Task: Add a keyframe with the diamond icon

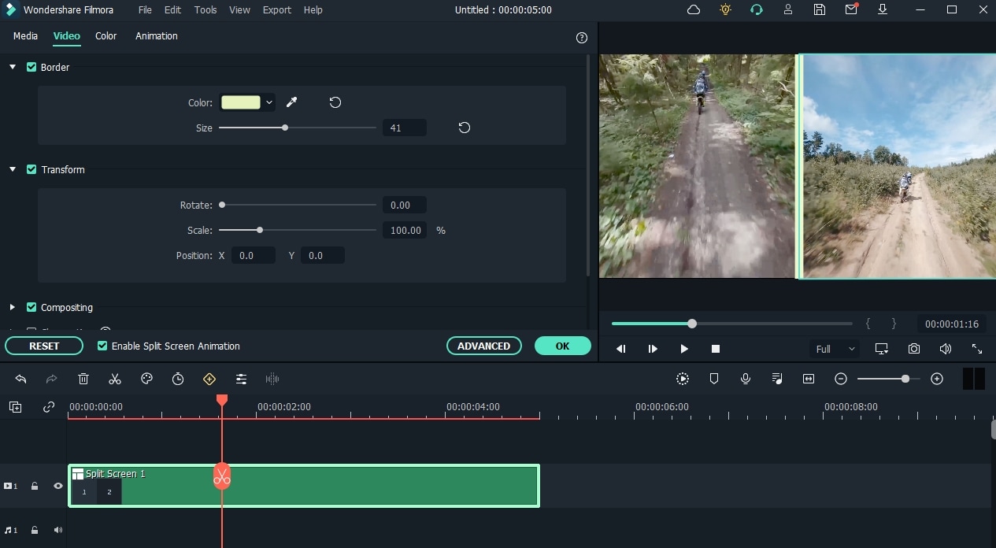Action: pos(209,379)
